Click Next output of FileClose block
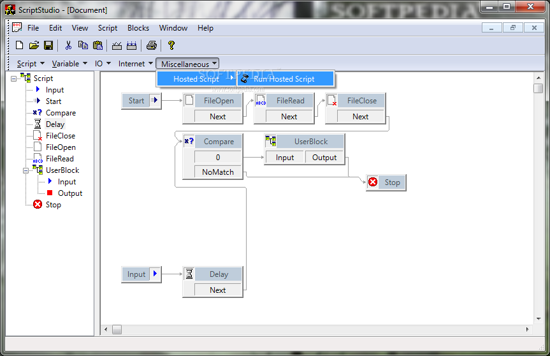550x356 pixels. [x=361, y=117]
